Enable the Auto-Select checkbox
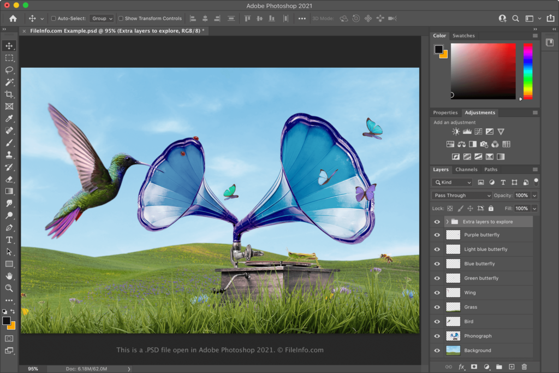Image resolution: width=559 pixels, height=373 pixels. (53, 19)
